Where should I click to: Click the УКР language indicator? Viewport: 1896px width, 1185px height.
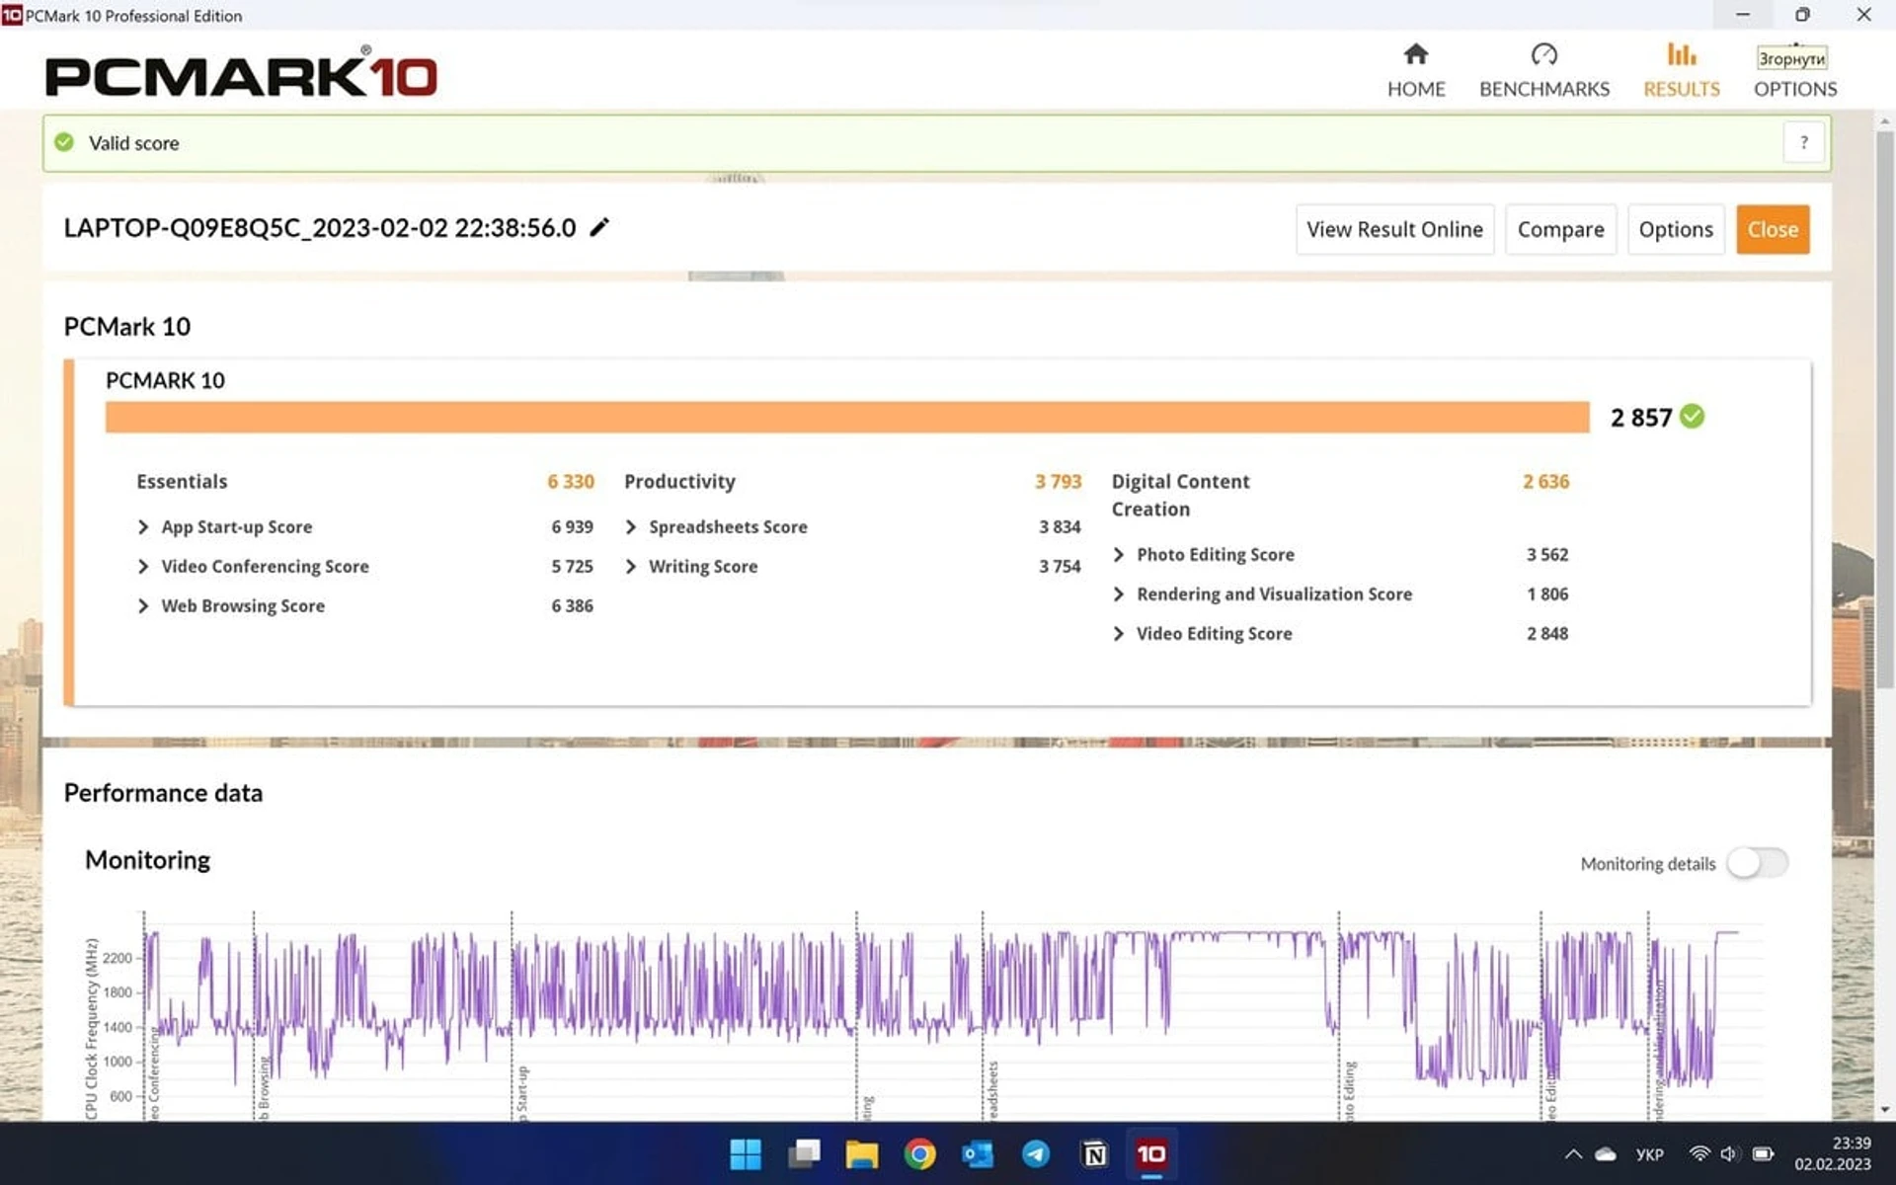click(1649, 1153)
